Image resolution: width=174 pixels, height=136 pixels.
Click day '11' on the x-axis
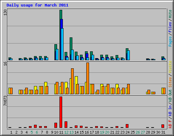61,132
